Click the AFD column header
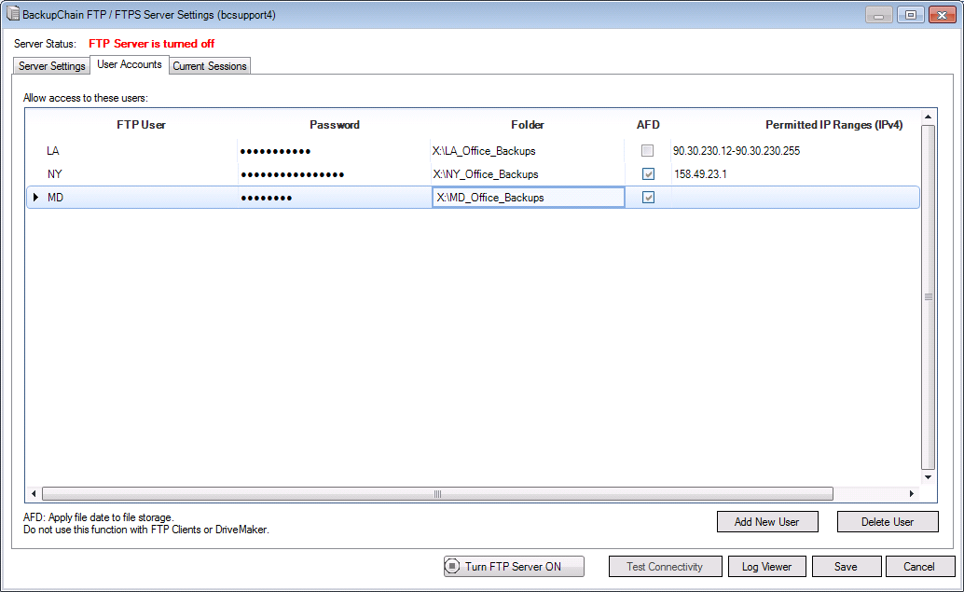Image resolution: width=964 pixels, height=592 pixels. (x=648, y=125)
